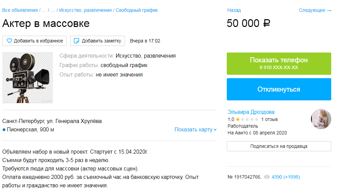Go to Свободный график breadcrumb
This screenshot has width=342, height=191.
(x=136, y=10)
